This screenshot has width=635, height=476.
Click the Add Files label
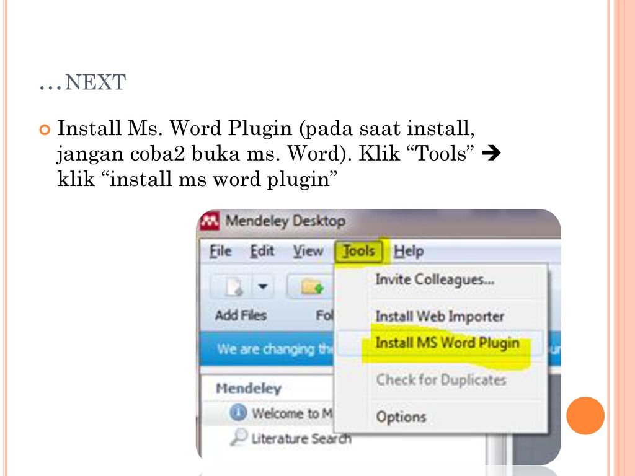(241, 315)
